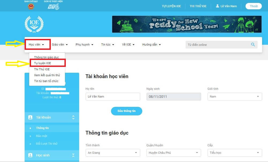Open the Quận/Huyện dropdown

tap(174, 153)
